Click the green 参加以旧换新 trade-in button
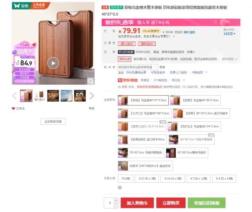 207,203
